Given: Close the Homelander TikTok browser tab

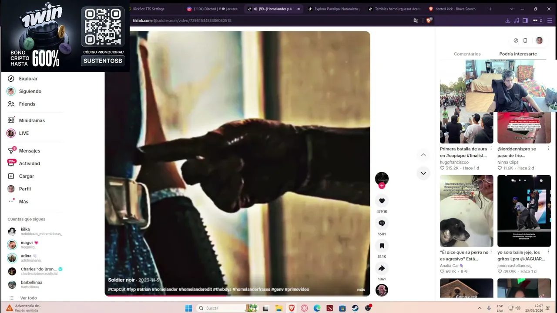Looking at the screenshot, I should 299,9.
